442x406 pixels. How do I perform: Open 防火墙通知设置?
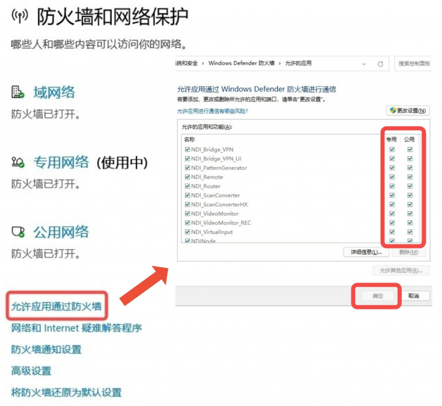point(46,349)
